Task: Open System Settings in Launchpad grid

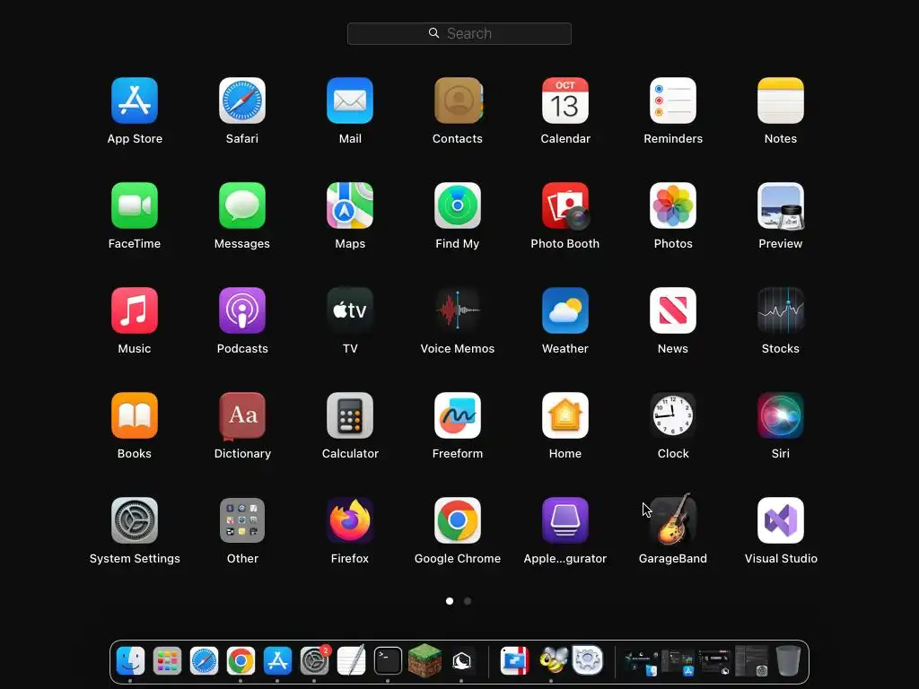Action: (x=135, y=520)
